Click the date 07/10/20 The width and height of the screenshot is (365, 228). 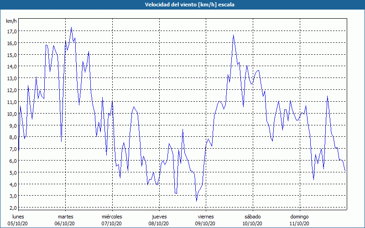pos(111,223)
